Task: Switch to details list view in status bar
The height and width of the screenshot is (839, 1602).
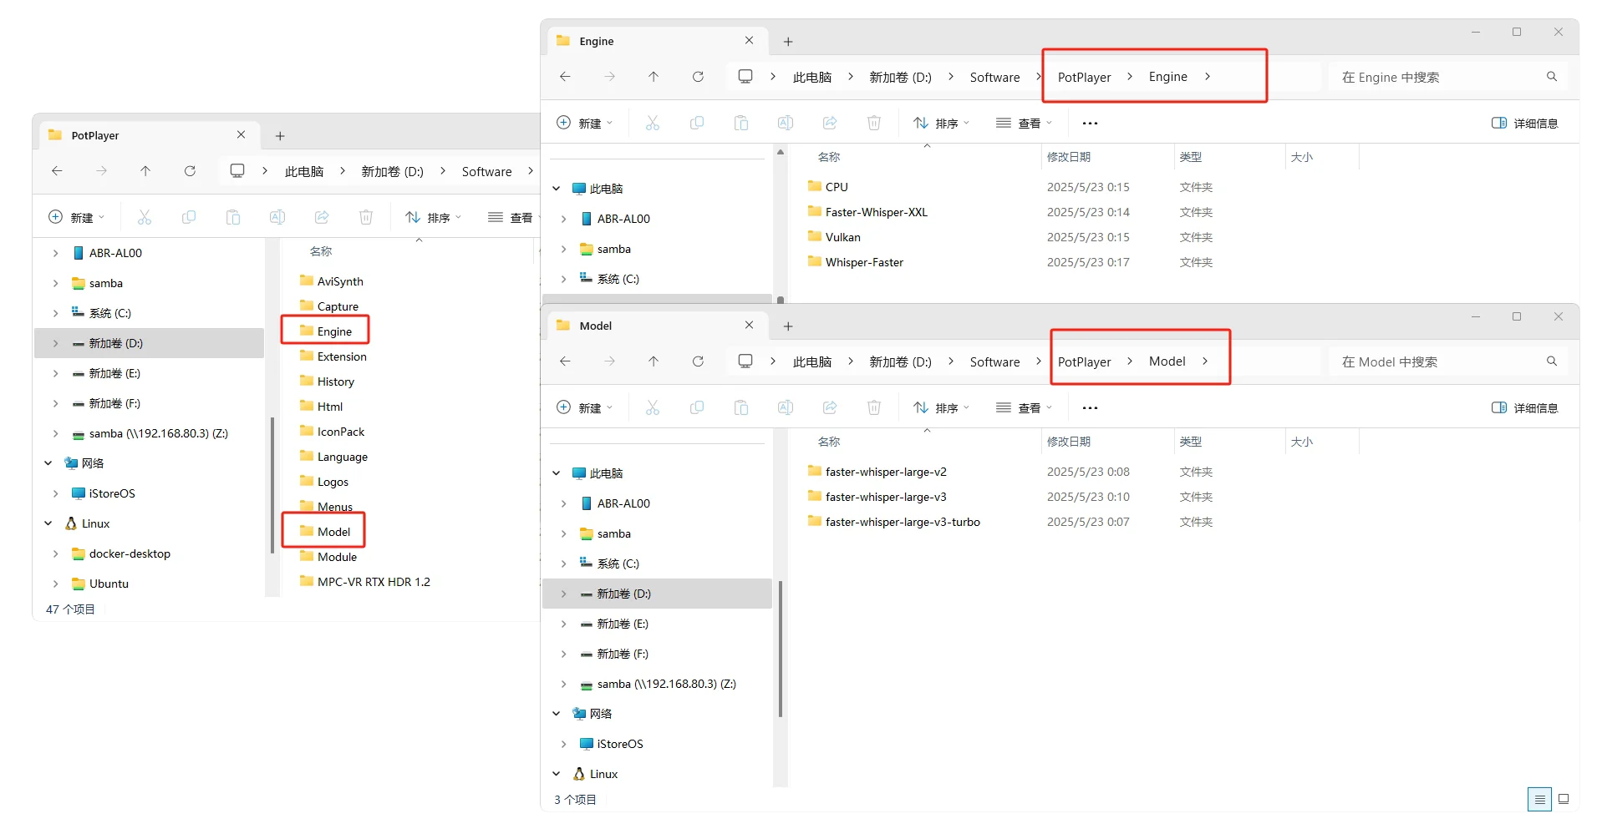Action: [1539, 799]
